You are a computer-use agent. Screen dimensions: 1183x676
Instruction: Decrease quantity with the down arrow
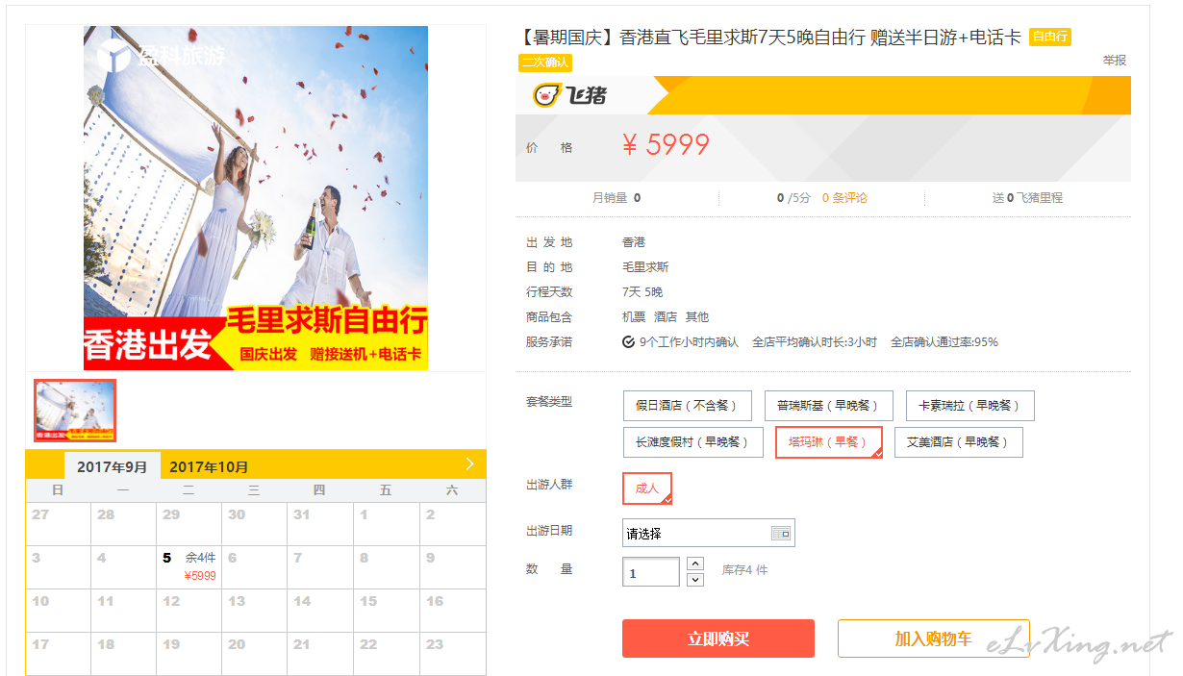696,579
